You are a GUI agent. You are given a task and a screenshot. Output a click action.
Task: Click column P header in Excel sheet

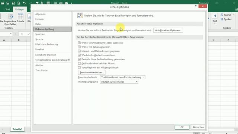228,40
